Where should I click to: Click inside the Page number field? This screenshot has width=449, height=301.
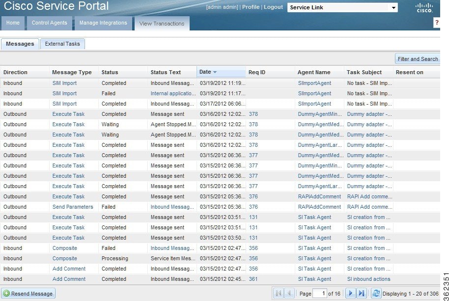coord(320,294)
